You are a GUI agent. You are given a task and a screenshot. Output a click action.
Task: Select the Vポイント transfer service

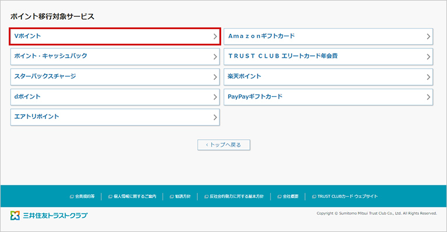coord(115,36)
